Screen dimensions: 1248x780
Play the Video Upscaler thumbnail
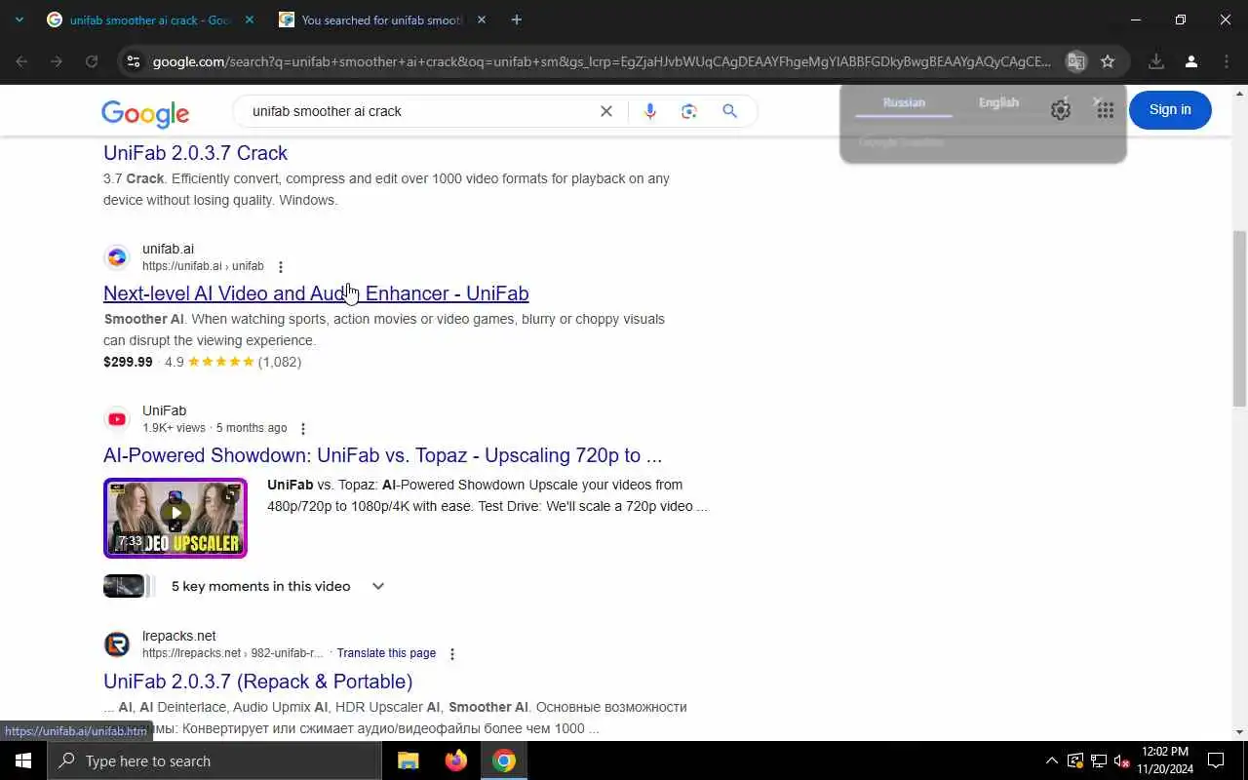(x=175, y=518)
